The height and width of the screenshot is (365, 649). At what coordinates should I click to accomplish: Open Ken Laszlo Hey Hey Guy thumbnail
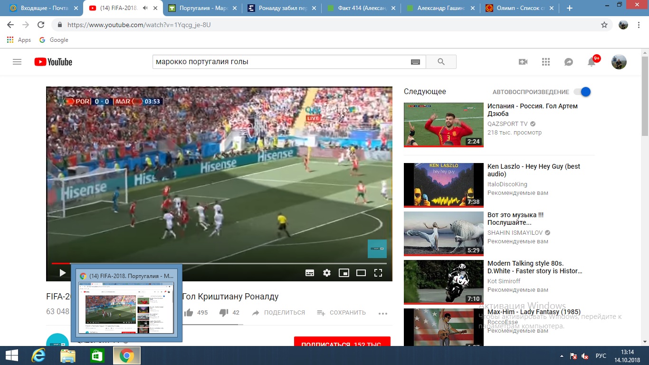point(444,185)
